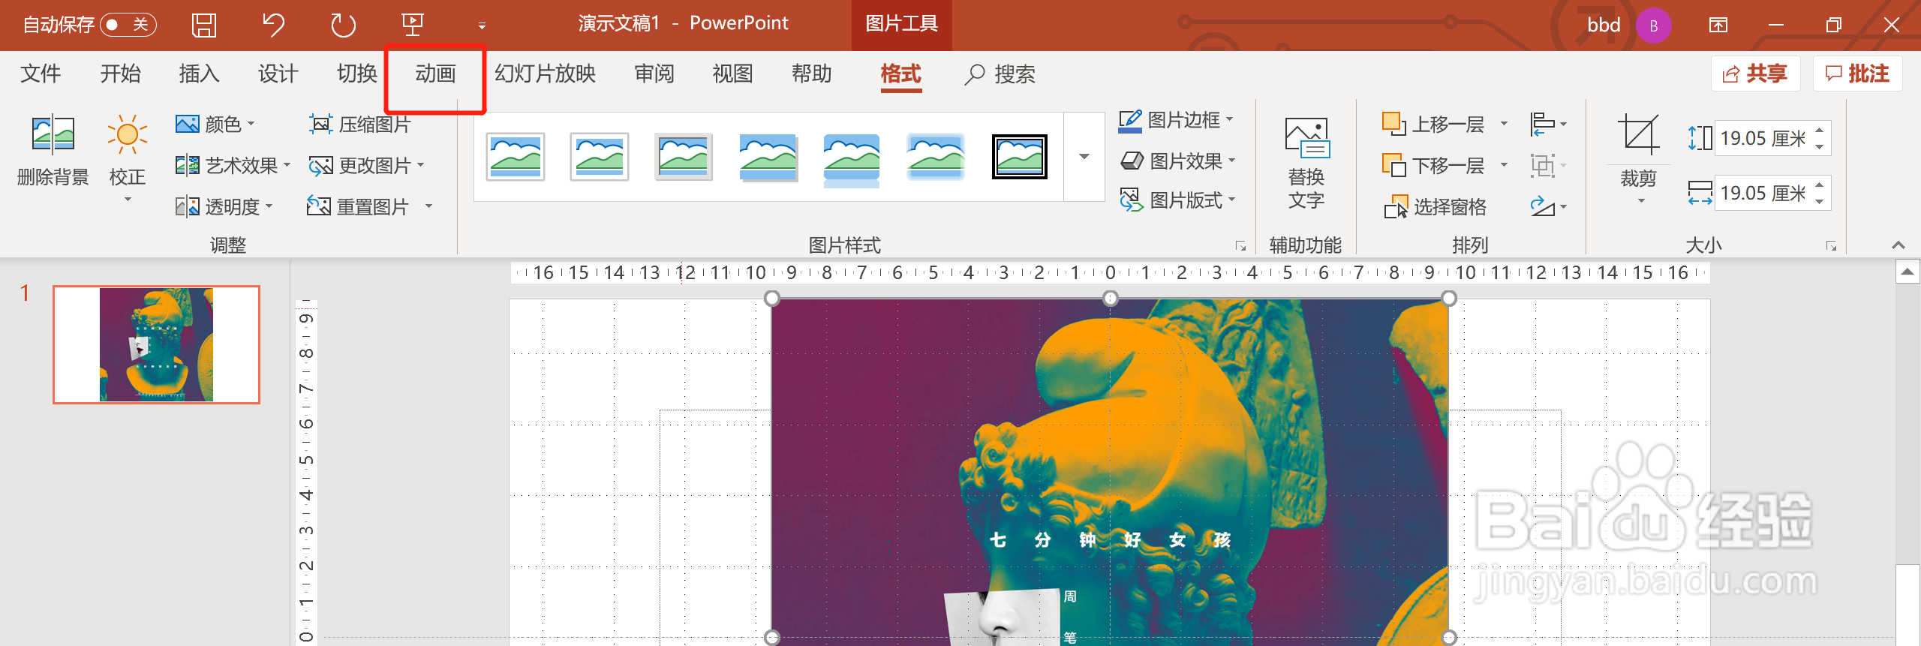Open the 透明度 transparency dropdown
The image size is (1921, 646).
pyautogui.click(x=224, y=206)
